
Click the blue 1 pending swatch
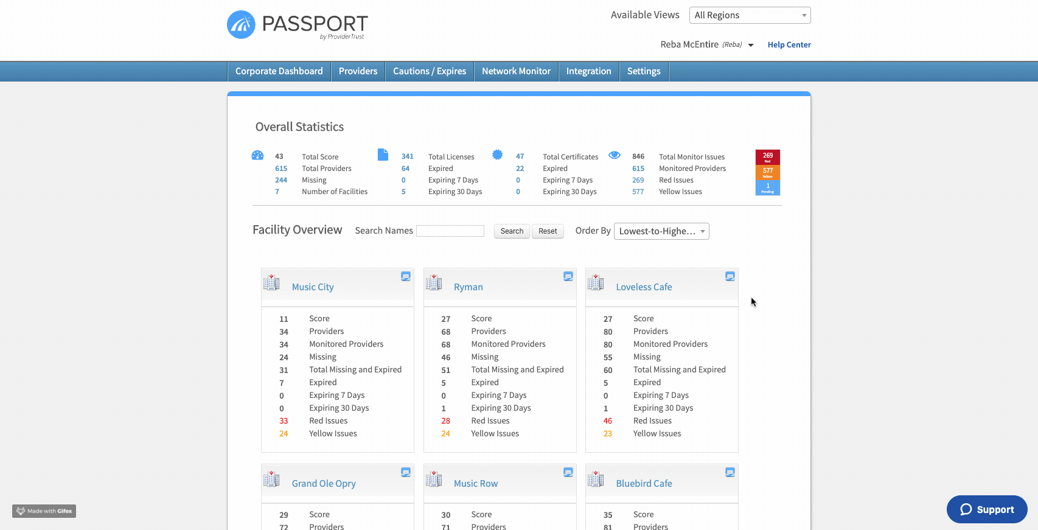pos(768,188)
